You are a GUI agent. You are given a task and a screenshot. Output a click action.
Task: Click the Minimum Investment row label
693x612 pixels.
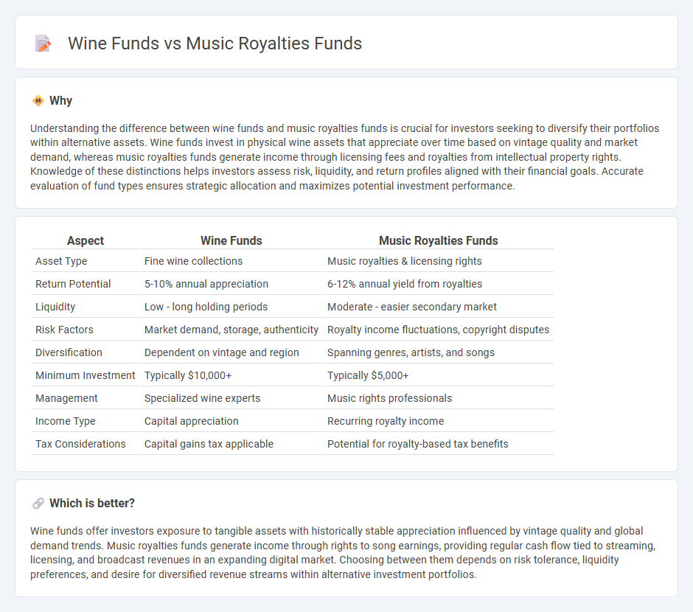86,375
